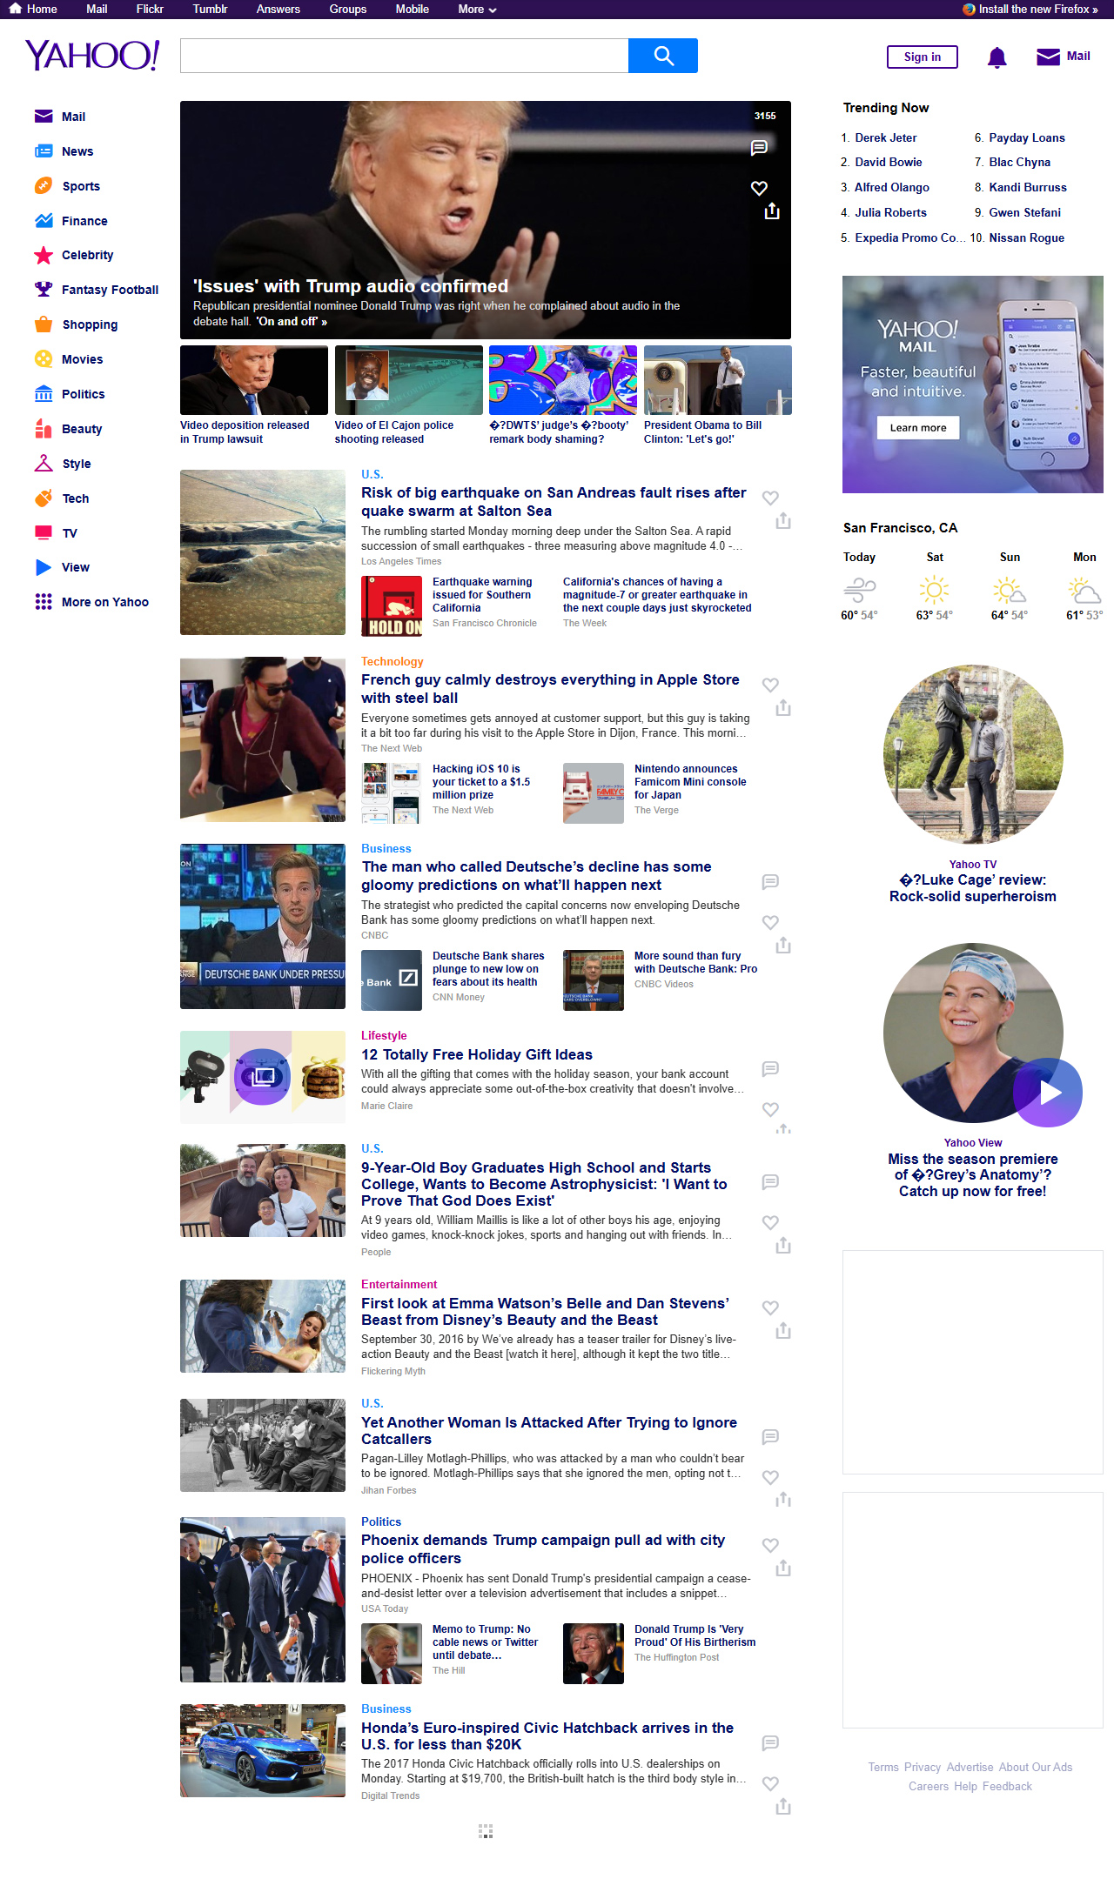
Task: Like the San Andreas earthquake article
Action: tap(770, 498)
